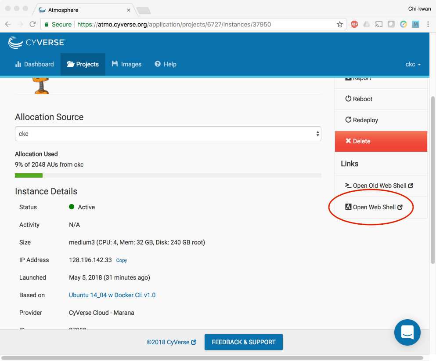Click the green Secure lock indicator
Image resolution: width=436 pixels, height=361 pixels.
click(58, 24)
